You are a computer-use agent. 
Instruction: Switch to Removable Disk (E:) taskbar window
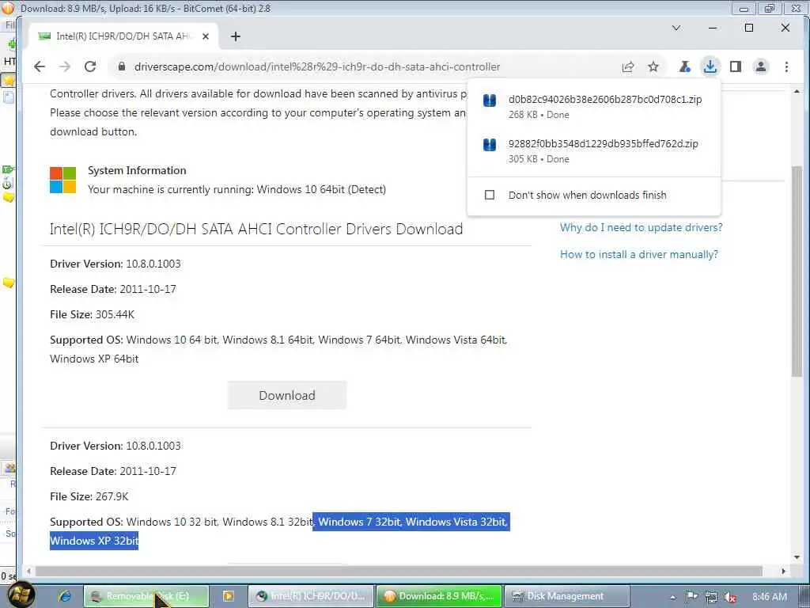click(x=146, y=596)
